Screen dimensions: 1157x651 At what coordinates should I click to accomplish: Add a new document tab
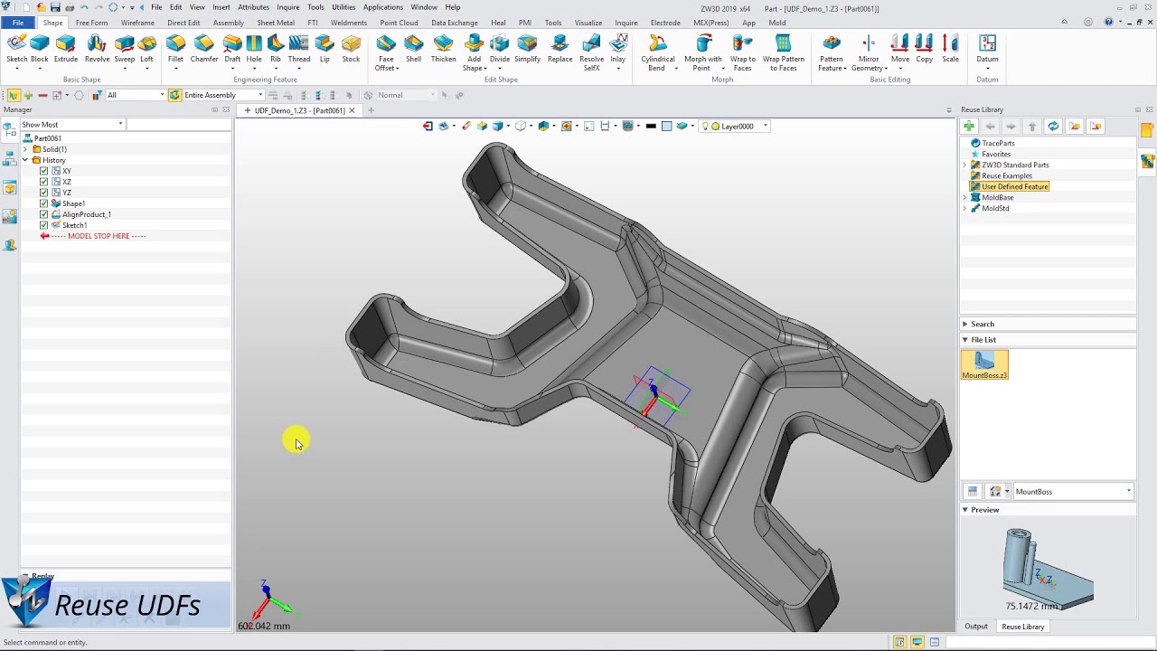coord(371,110)
